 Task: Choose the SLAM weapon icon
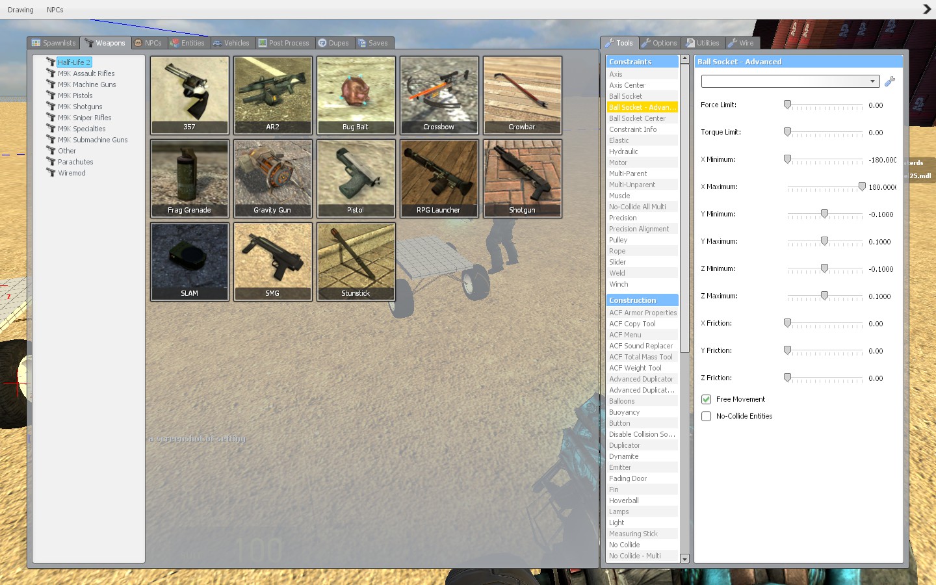point(189,261)
